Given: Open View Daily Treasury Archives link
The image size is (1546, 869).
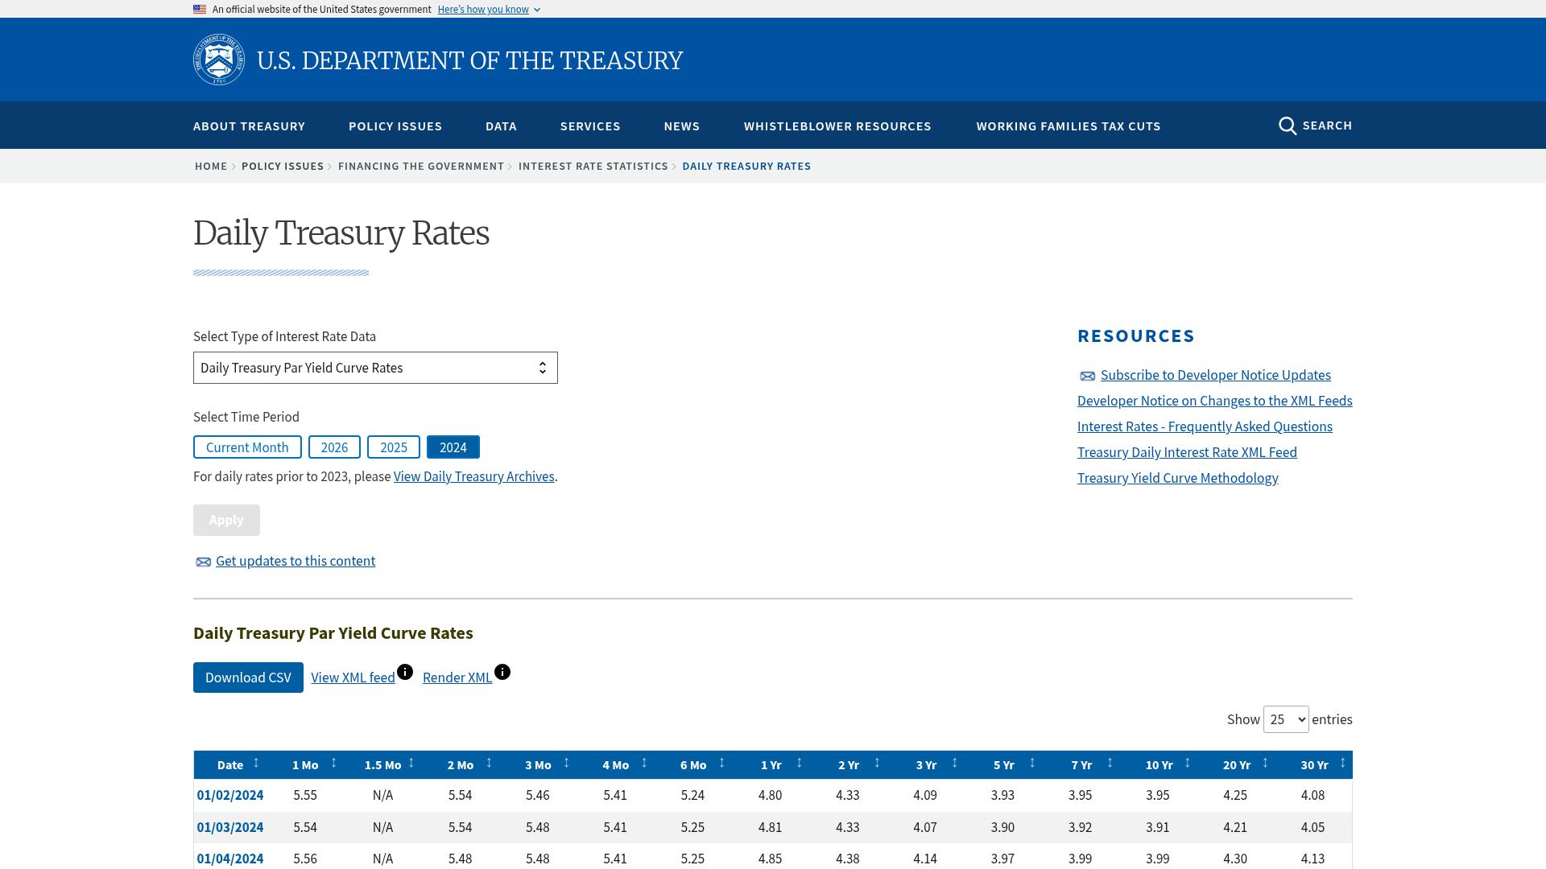Looking at the screenshot, I should [473, 476].
